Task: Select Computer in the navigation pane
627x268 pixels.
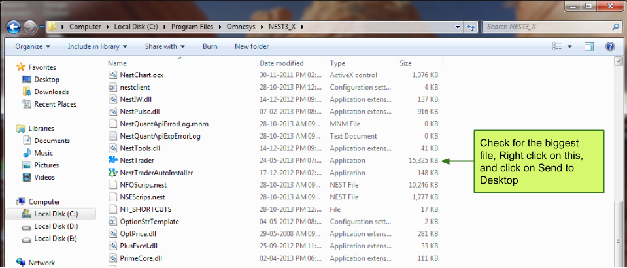Action: click(x=44, y=201)
